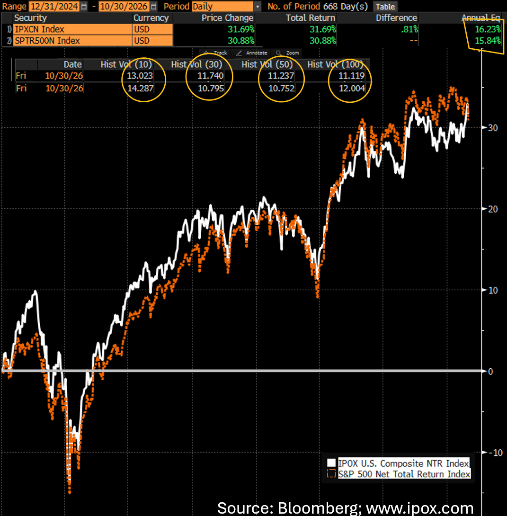Select S&P 500 Net Total Return Index legend label
This screenshot has height=516, width=507.
tap(404, 474)
